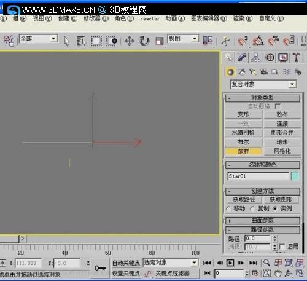The image size is (307, 281).
Task: Click the 散布 scatter button
Action: coord(282,114)
